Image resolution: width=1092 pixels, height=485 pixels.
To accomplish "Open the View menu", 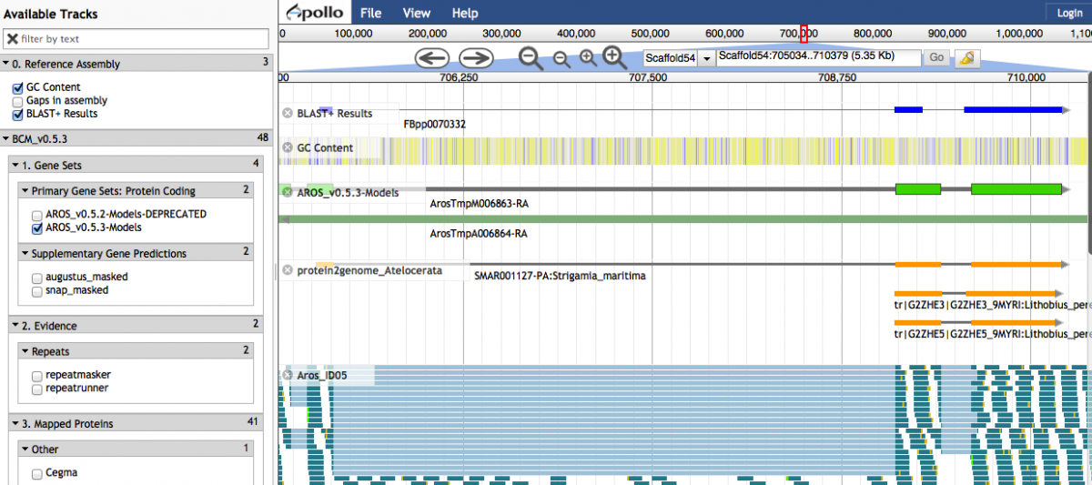I will click(x=416, y=13).
